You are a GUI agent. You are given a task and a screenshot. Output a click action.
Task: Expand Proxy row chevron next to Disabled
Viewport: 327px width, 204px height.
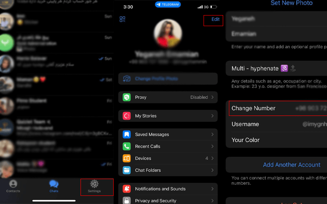point(212,97)
